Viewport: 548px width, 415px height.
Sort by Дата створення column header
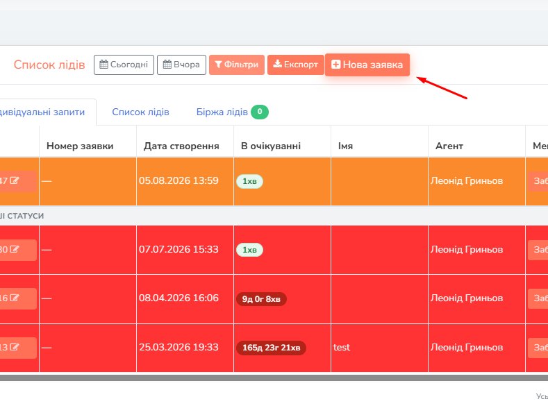(x=181, y=146)
